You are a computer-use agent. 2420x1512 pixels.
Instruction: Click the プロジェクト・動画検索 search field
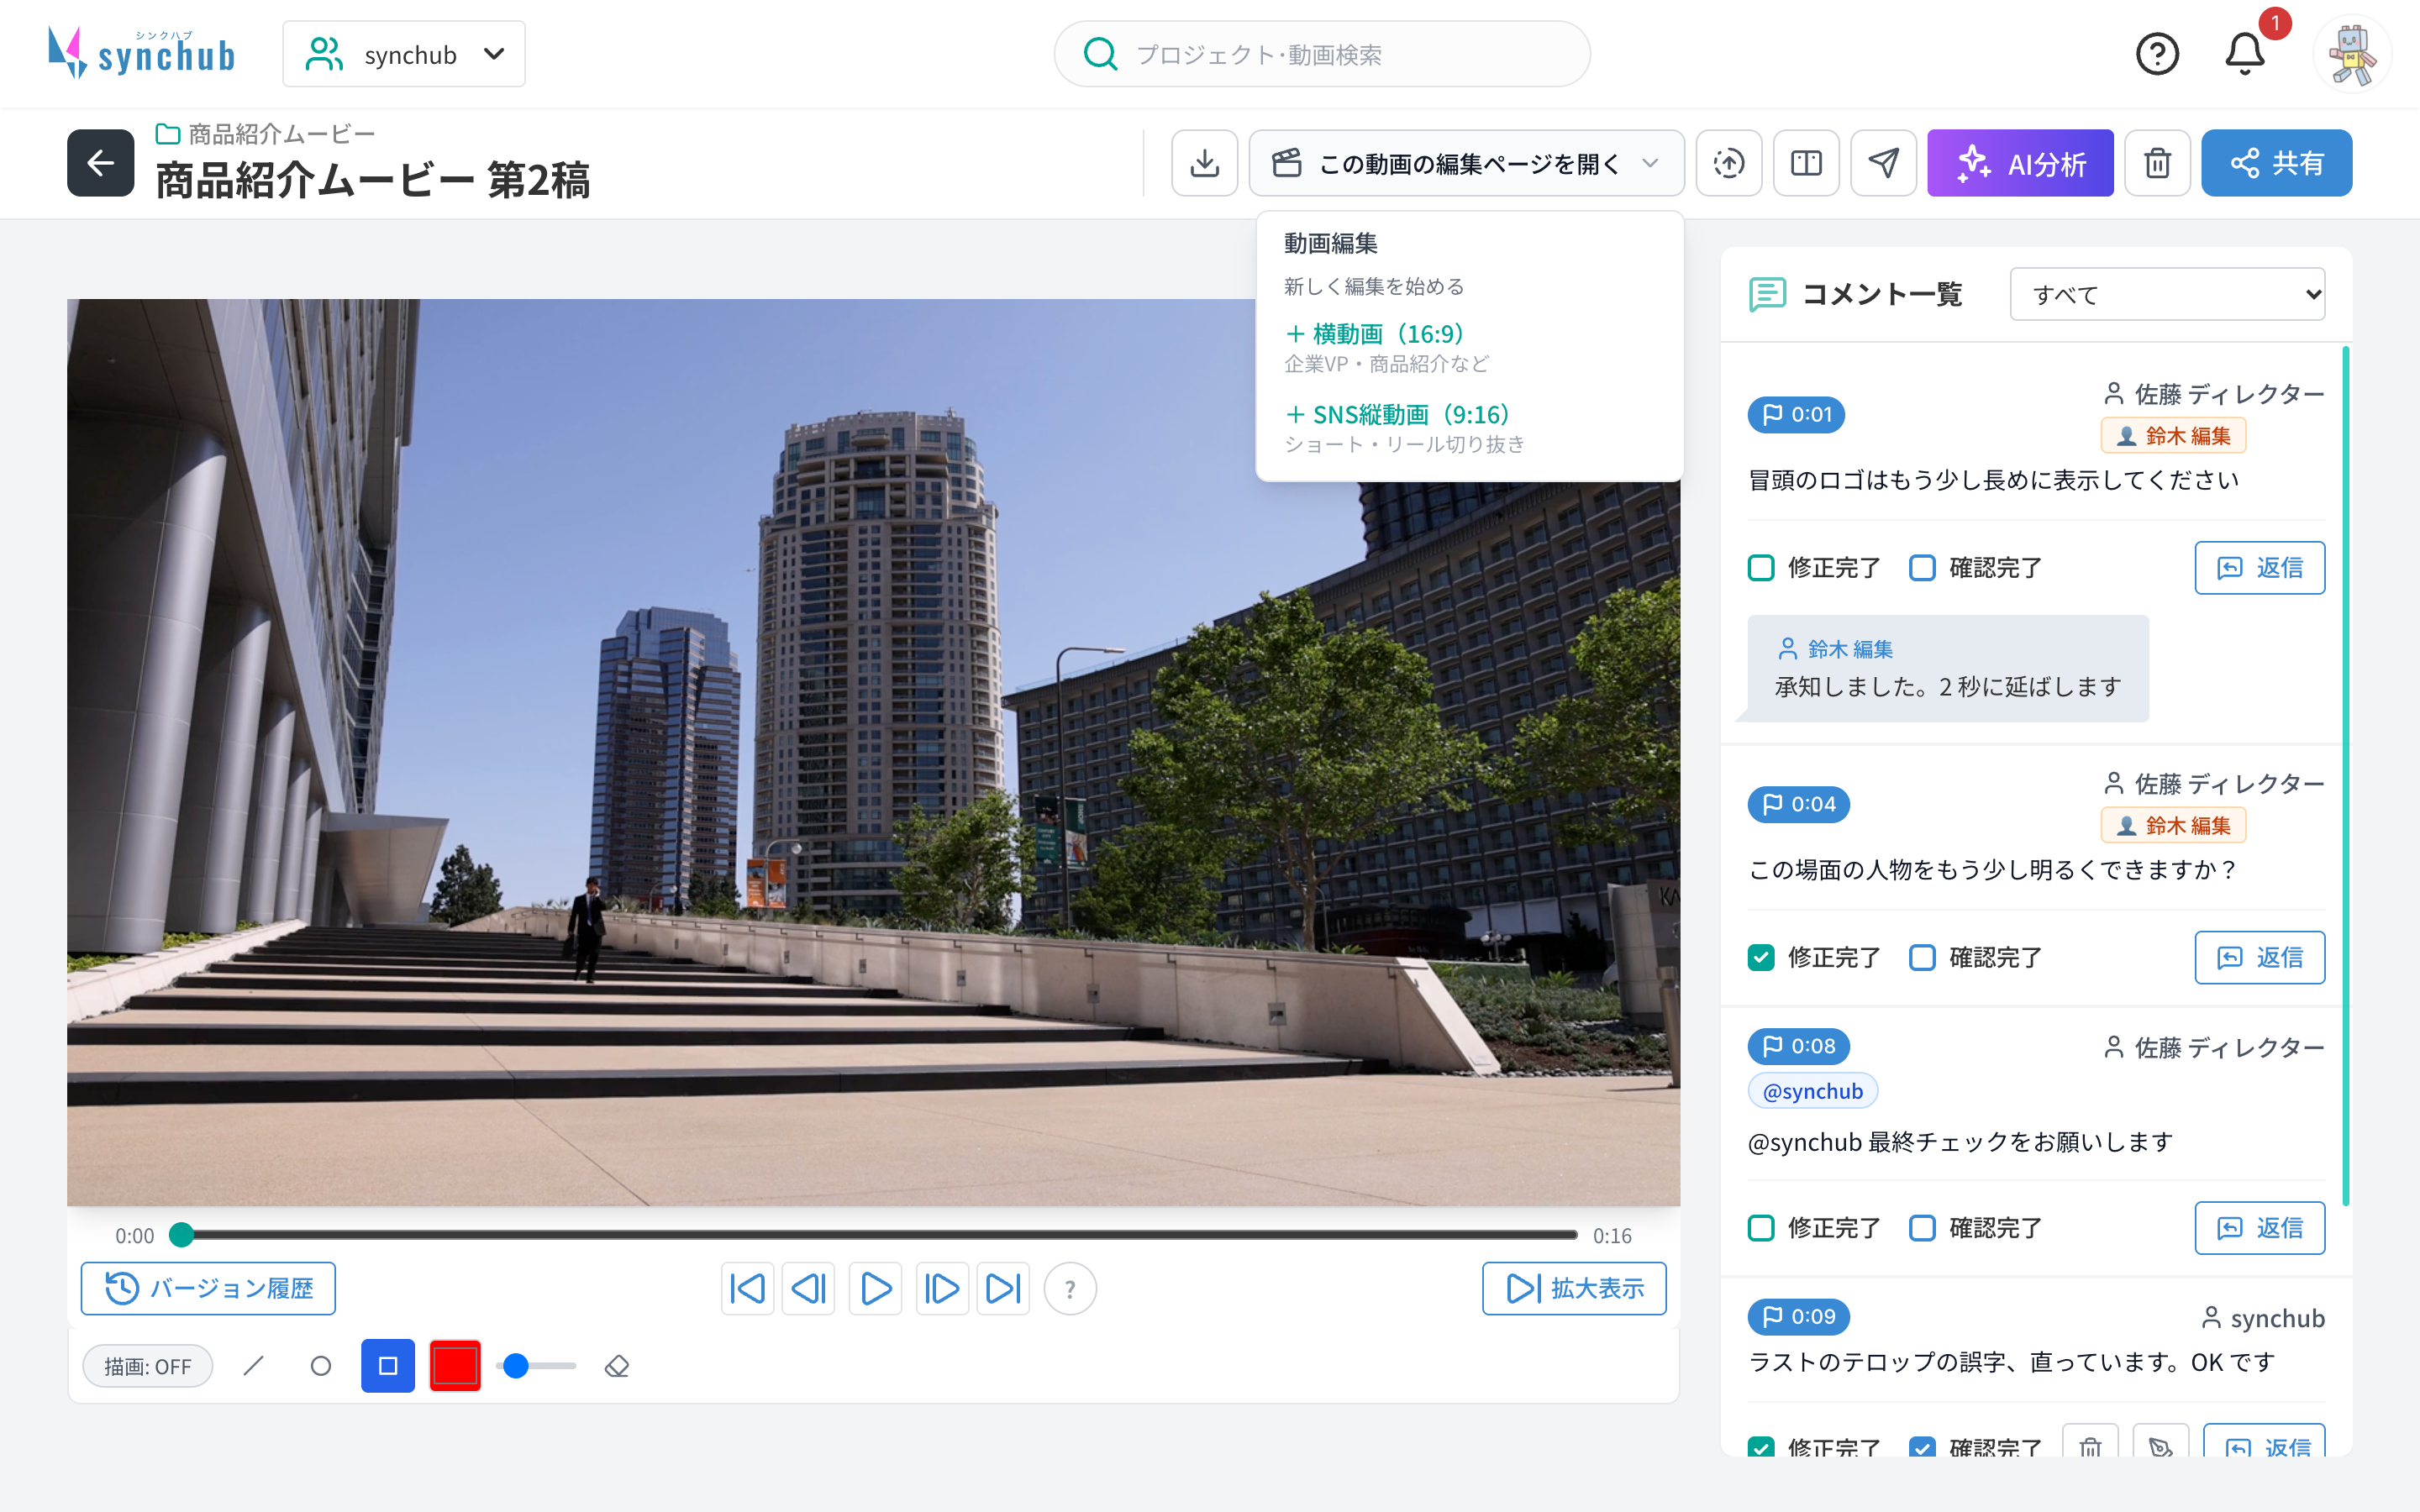tap(1322, 54)
